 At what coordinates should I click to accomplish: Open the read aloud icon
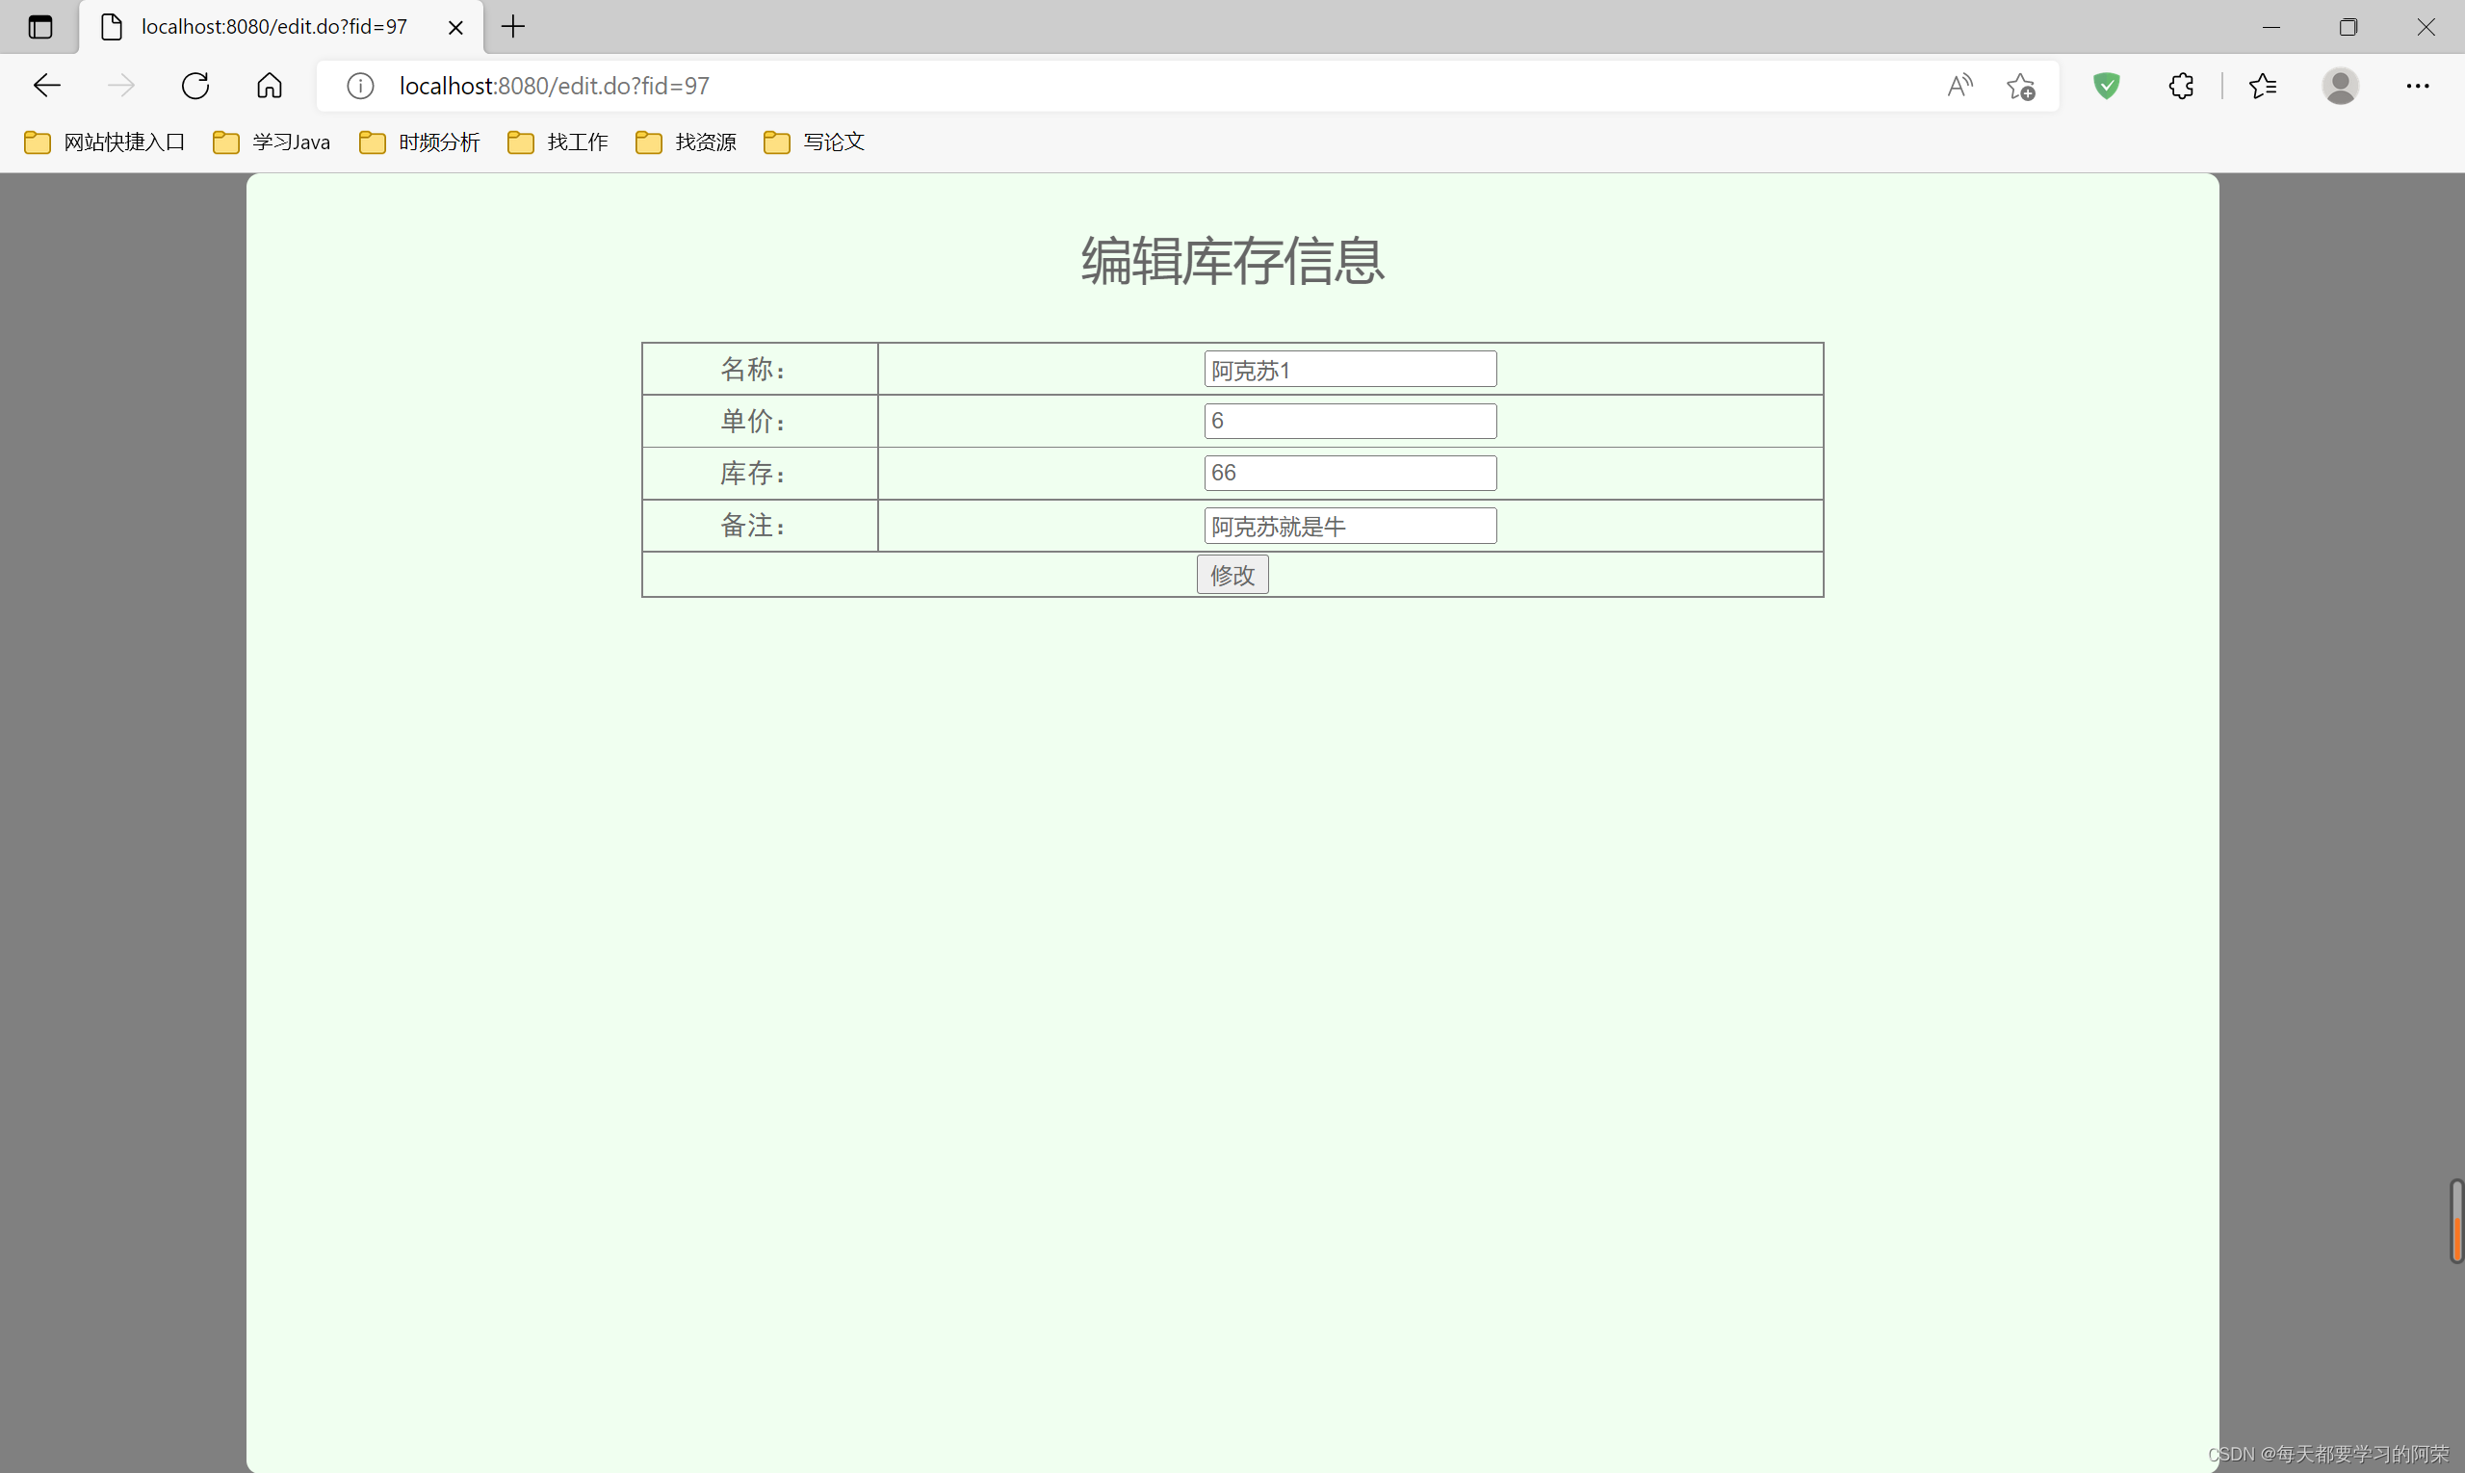tap(1959, 86)
